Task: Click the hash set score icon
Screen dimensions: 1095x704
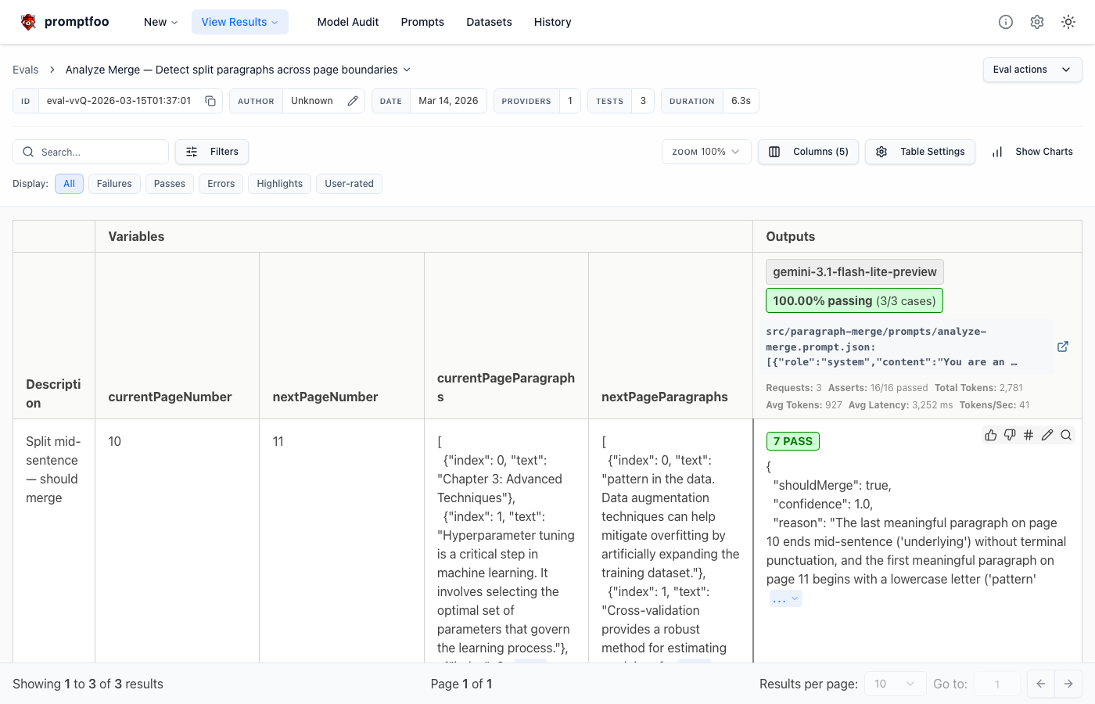Action: point(1029,435)
